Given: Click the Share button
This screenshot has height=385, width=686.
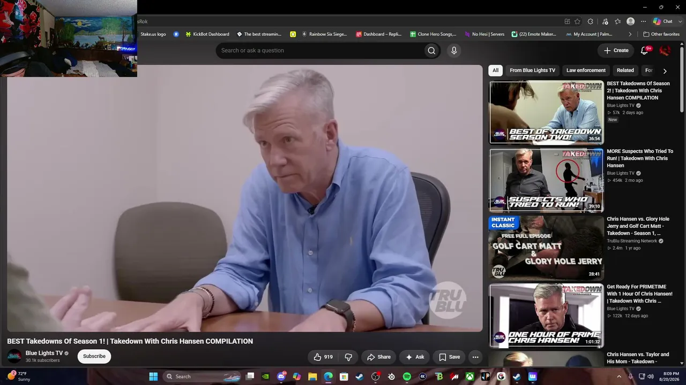Looking at the screenshot, I should [x=379, y=357].
